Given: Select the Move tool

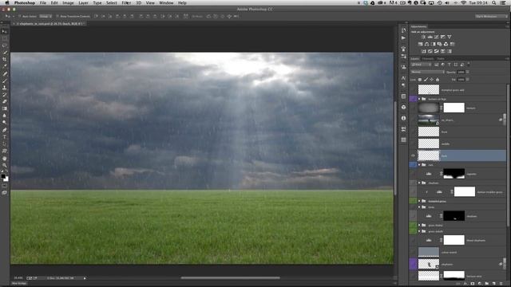Looking at the screenshot, I should coord(4,31).
